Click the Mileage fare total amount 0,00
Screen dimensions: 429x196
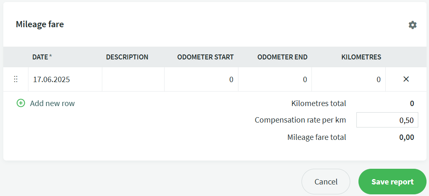[407, 137]
